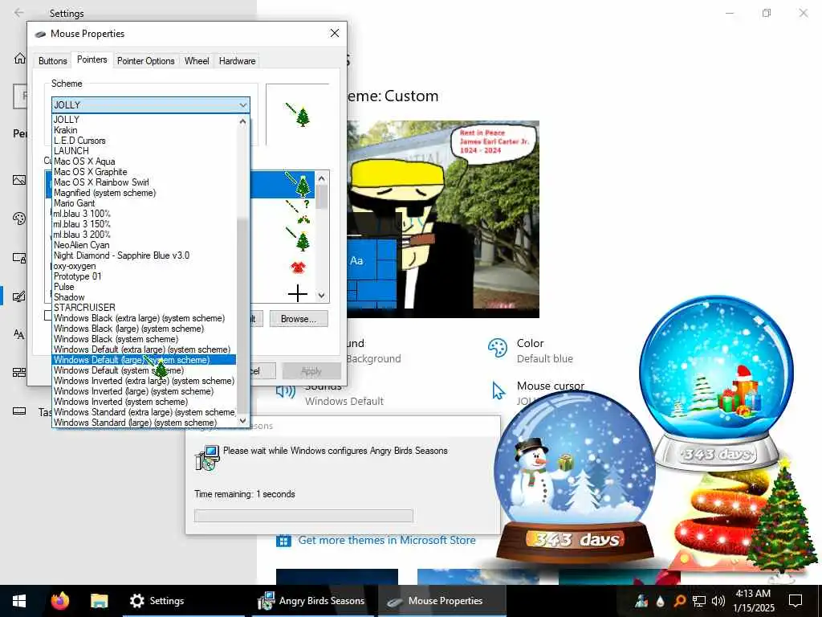
Task: Select Windows Standard (extra large) scheme
Action: point(144,412)
